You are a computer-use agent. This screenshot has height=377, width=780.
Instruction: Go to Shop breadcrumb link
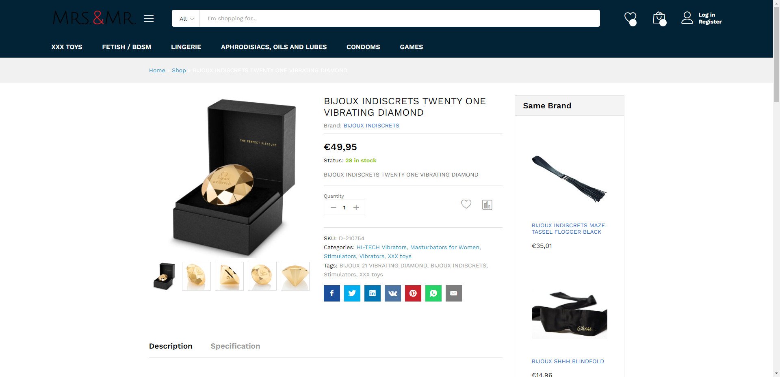tap(179, 70)
